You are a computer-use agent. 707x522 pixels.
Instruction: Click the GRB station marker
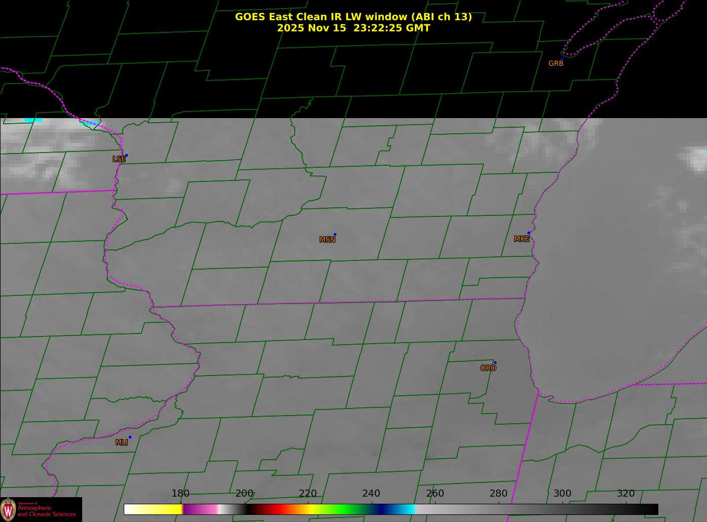click(x=561, y=59)
